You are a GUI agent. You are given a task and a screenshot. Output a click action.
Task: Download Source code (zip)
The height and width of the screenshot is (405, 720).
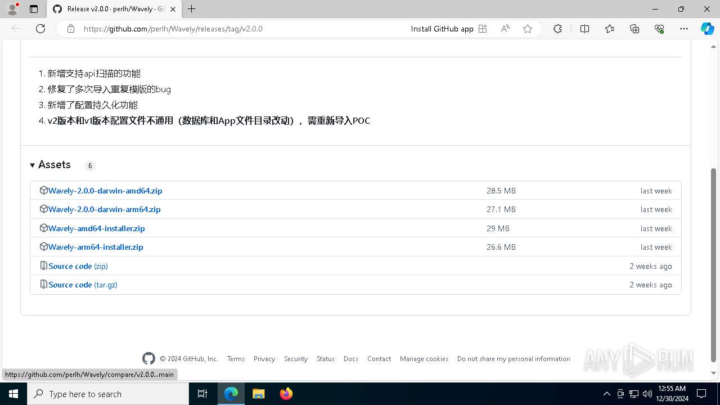pyautogui.click(x=78, y=266)
